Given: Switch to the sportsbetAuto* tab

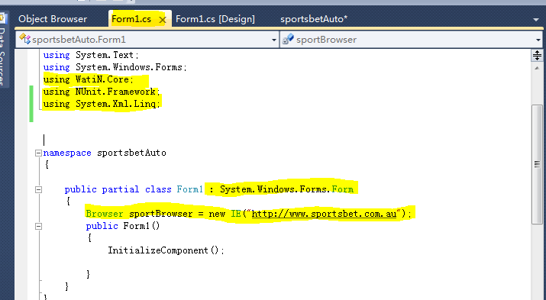Looking at the screenshot, I should click(314, 19).
